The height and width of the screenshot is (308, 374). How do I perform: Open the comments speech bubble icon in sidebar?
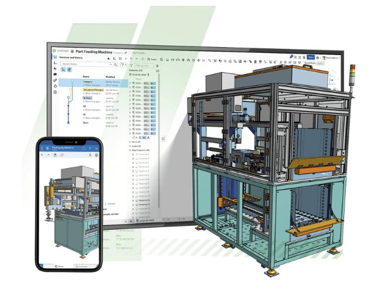tap(55, 75)
